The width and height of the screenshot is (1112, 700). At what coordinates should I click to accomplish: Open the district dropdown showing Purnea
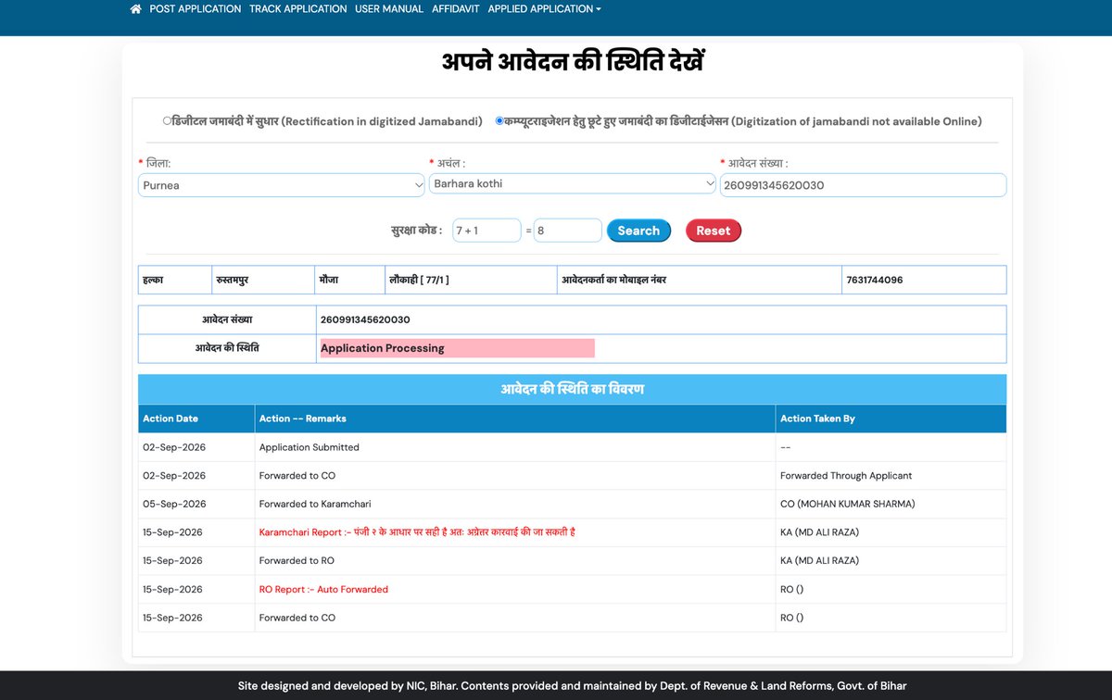coord(282,185)
